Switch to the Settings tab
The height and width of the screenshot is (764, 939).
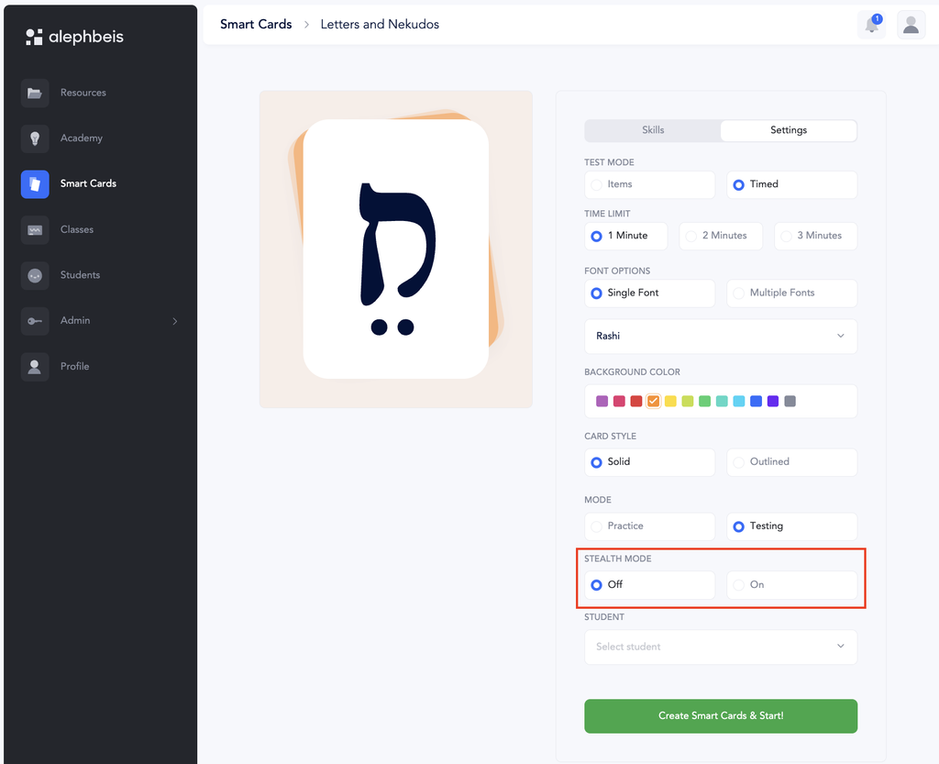click(x=788, y=130)
